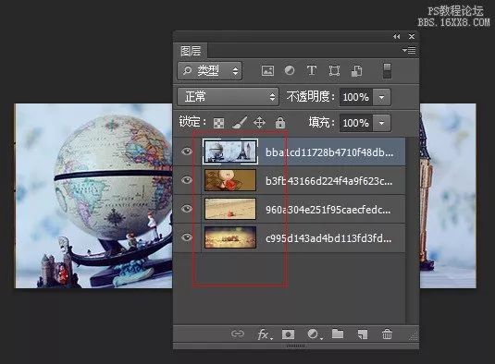The width and height of the screenshot is (495, 364).
Task: Hide the bba1cd11728b... layer eye
Action: point(187,152)
